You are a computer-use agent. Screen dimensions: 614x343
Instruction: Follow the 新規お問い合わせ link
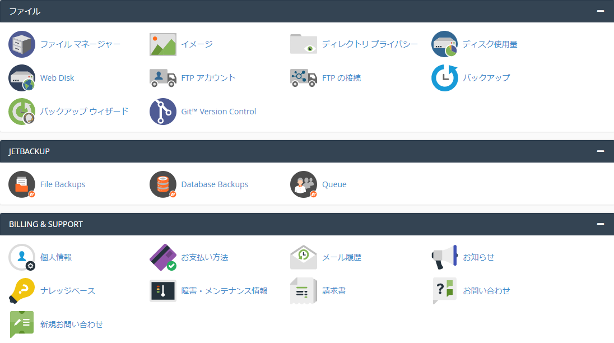[72, 325]
